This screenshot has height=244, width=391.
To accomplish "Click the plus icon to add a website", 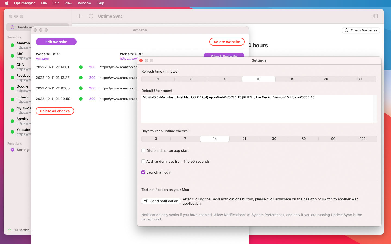I will [x=79, y=16].
